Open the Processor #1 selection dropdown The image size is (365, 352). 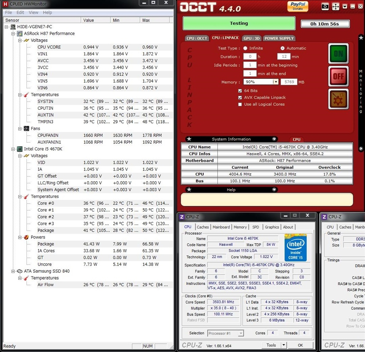(226, 333)
